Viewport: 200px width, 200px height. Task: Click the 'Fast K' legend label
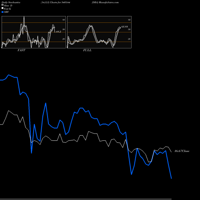click(x=8, y=9)
